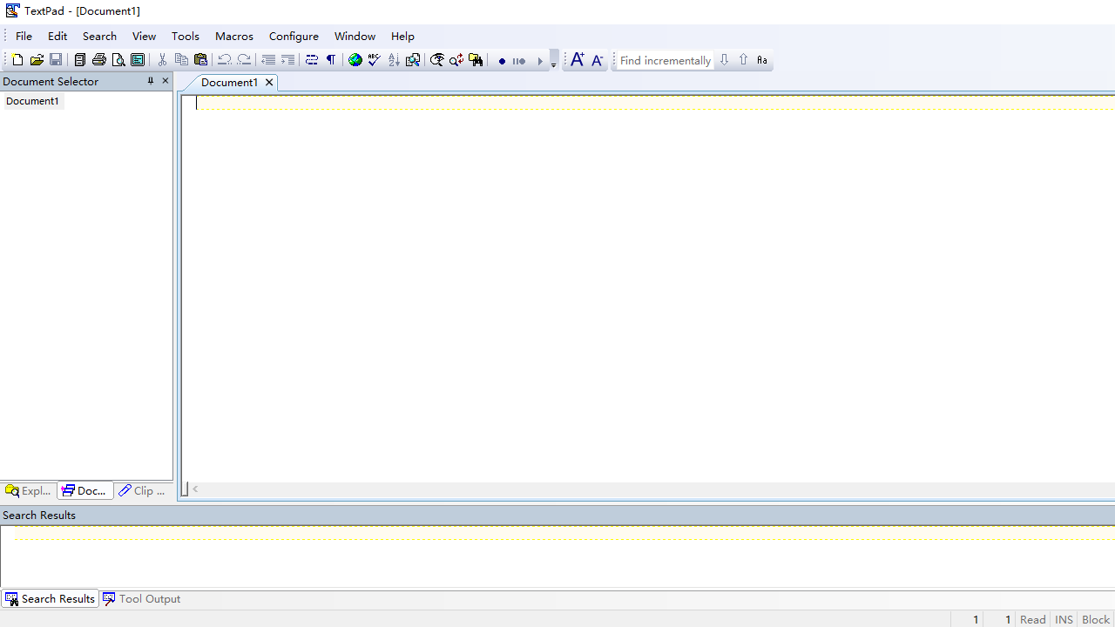
Task: Open the Macros menu
Action: point(234,36)
